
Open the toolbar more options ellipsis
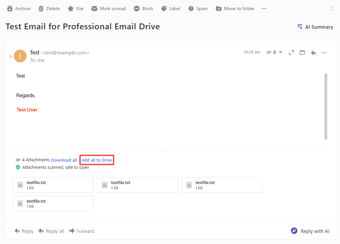264,9
